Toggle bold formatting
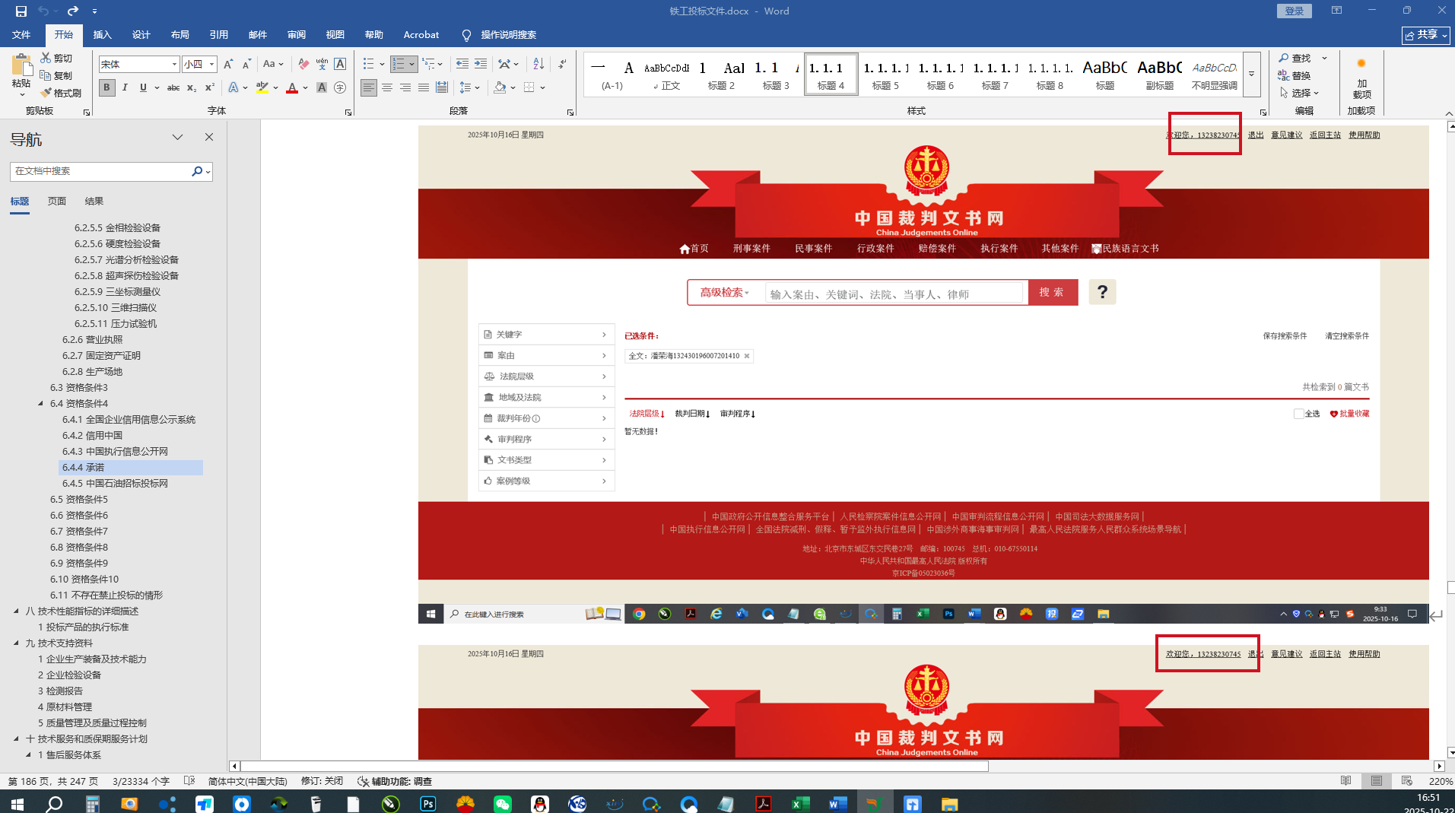Screen dimensions: 1455x813 click(106, 87)
